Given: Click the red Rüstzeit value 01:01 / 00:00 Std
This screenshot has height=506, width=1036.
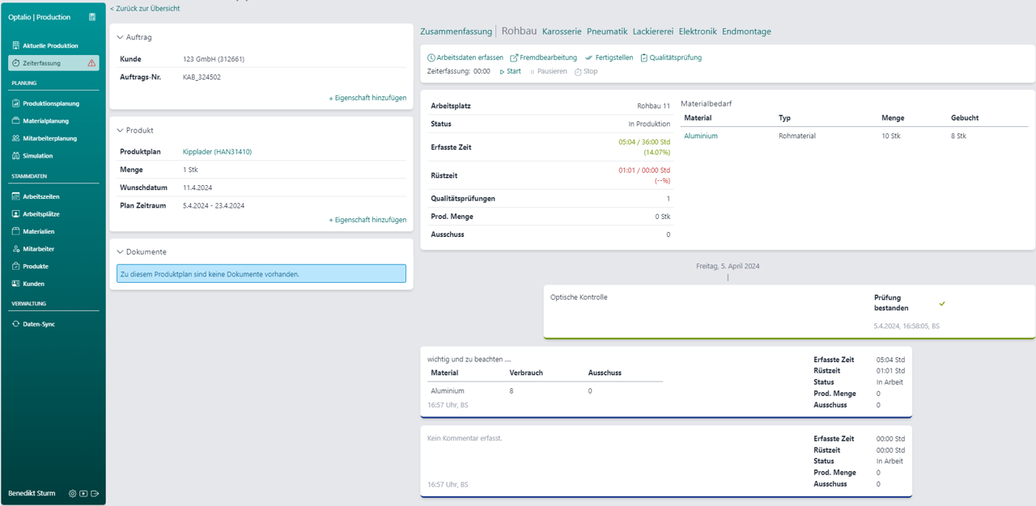Looking at the screenshot, I should point(644,171).
